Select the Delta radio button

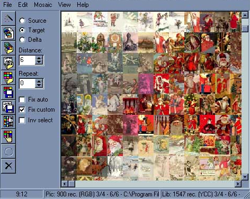tap(22, 40)
